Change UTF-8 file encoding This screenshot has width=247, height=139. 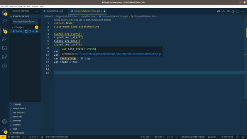[x=170, y=137]
